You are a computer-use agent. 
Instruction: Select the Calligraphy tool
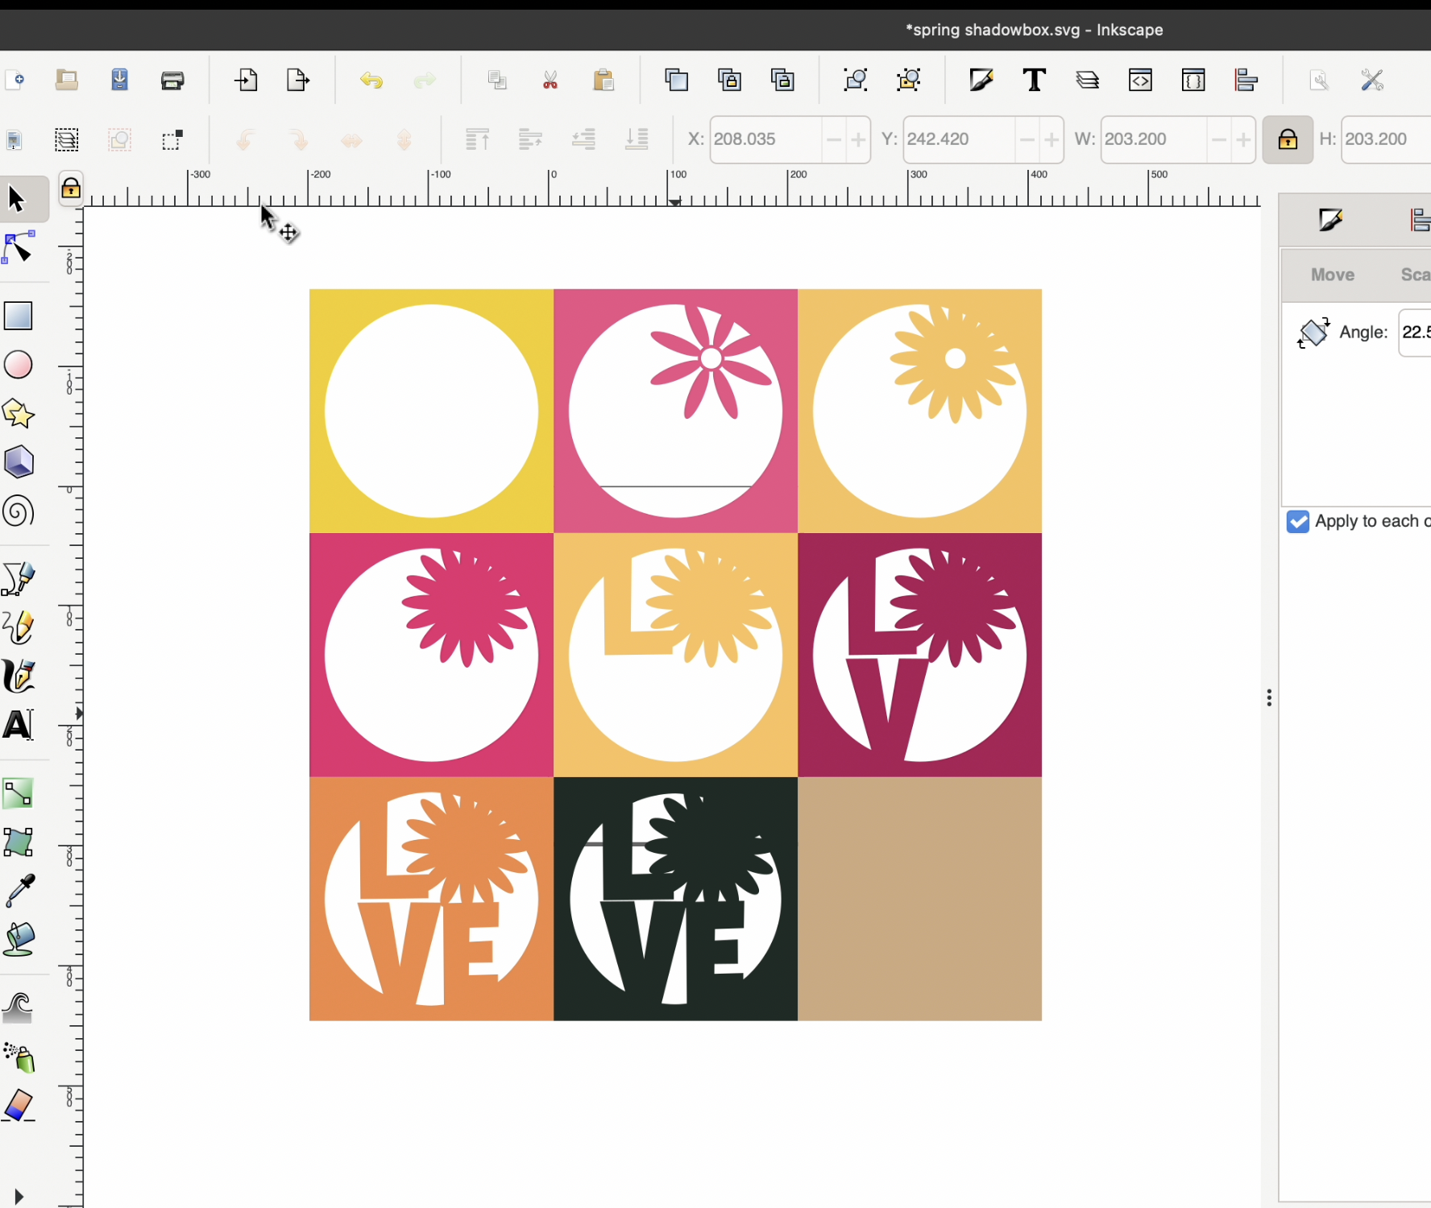tap(18, 676)
